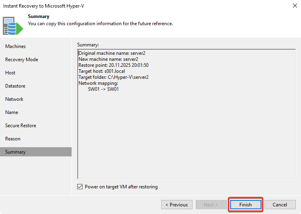Click the Summary step in sidebar
301x214 pixels.
coord(15,152)
